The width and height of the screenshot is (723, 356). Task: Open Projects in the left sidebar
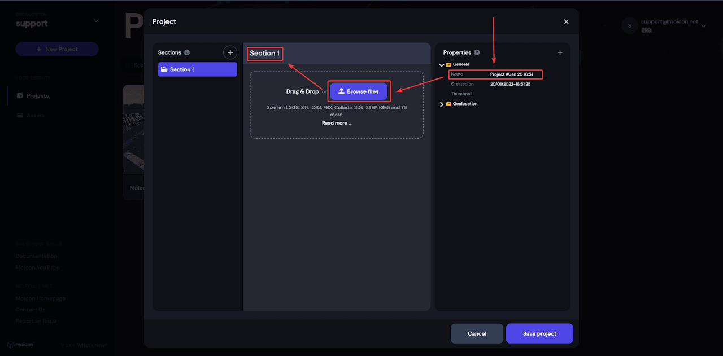click(x=37, y=96)
